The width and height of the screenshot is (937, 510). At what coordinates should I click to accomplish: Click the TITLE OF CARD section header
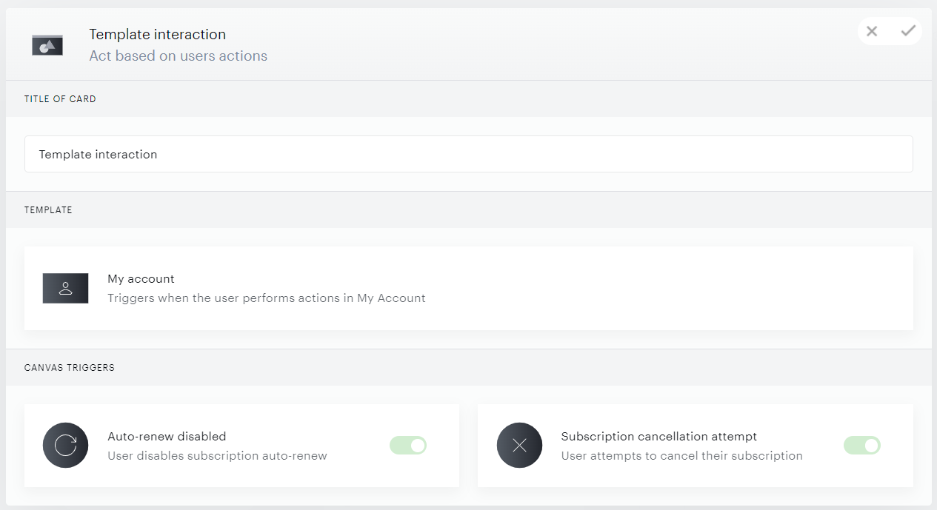[x=60, y=99]
